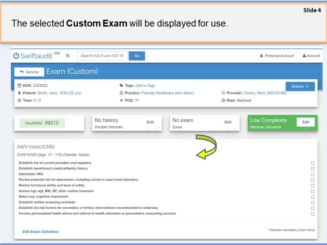Click the Swiftaudit power logo icon
The width and height of the screenshot is (327, 245).
pyautogui.click(x=16, y=56)
